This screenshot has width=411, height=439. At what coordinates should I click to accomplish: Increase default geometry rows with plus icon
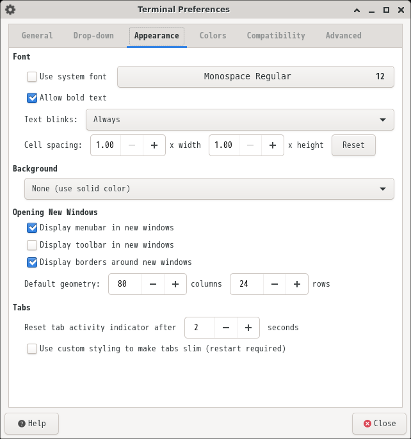coord(297,284)
